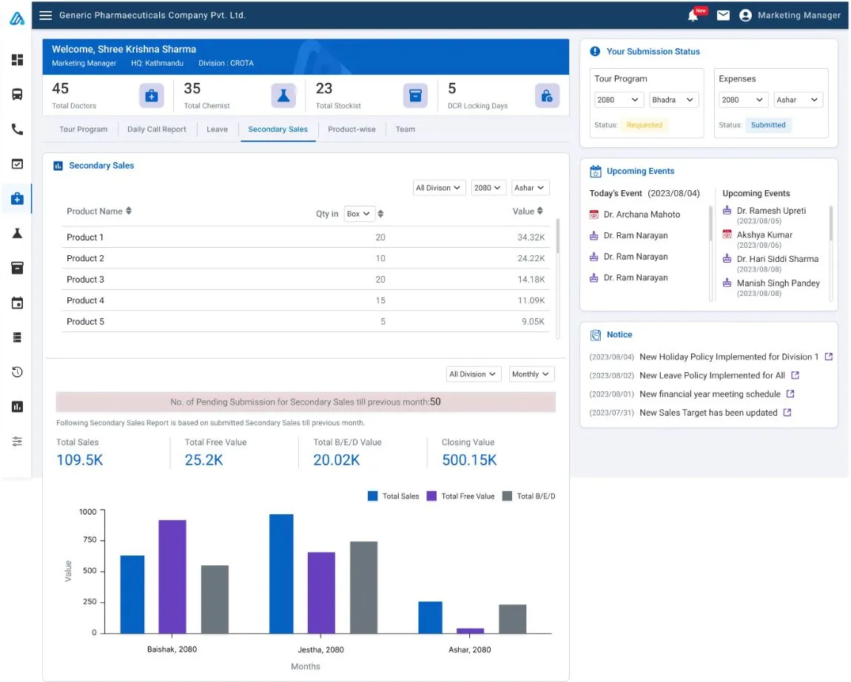Click the Total Stockist box icon
Viewport: 851px width, 682px height.
tap(415, 96)
